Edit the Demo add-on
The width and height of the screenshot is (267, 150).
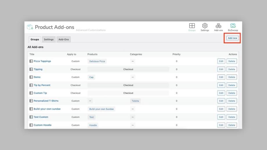[221, 77]
